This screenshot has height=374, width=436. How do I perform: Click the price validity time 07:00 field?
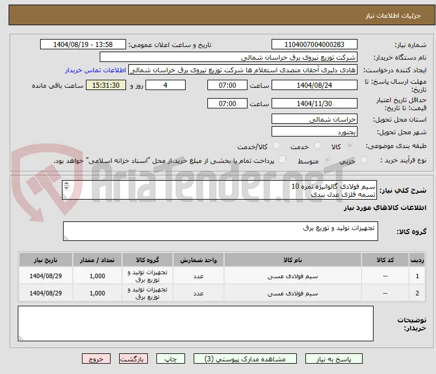[x=227, y=104]
